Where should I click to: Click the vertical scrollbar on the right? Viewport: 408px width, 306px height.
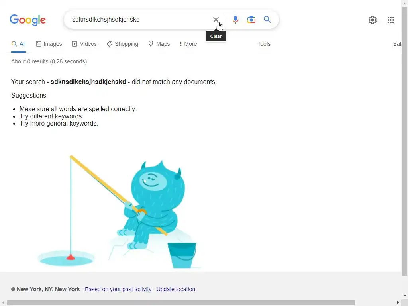(x=405, y=141)
